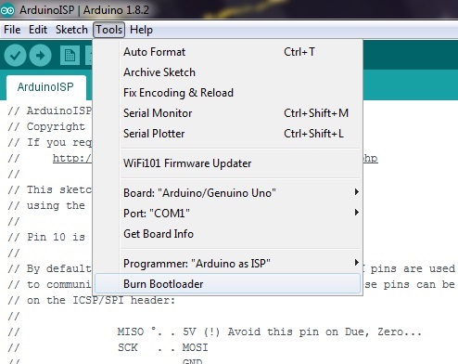458x364 pixels.
Task: Open the Sketch menu
Action: click(71, 30)
